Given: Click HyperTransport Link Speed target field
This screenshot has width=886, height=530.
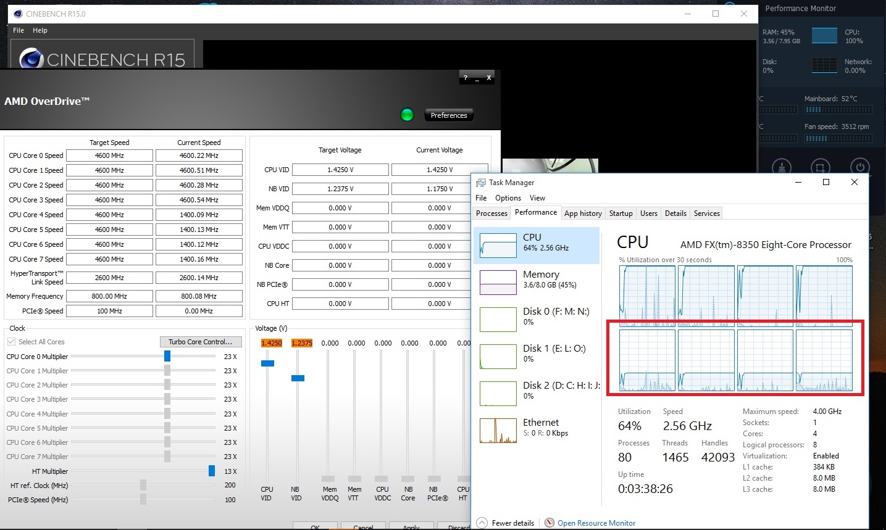Looking at the screenshot, I should [x=109, y=278].
